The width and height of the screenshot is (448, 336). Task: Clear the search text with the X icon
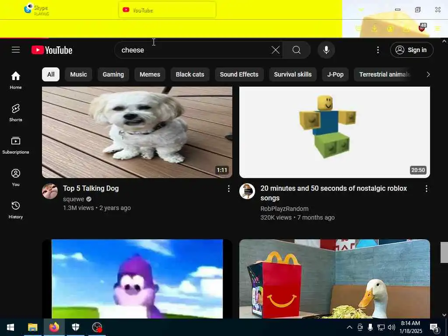tap(276, 50)
